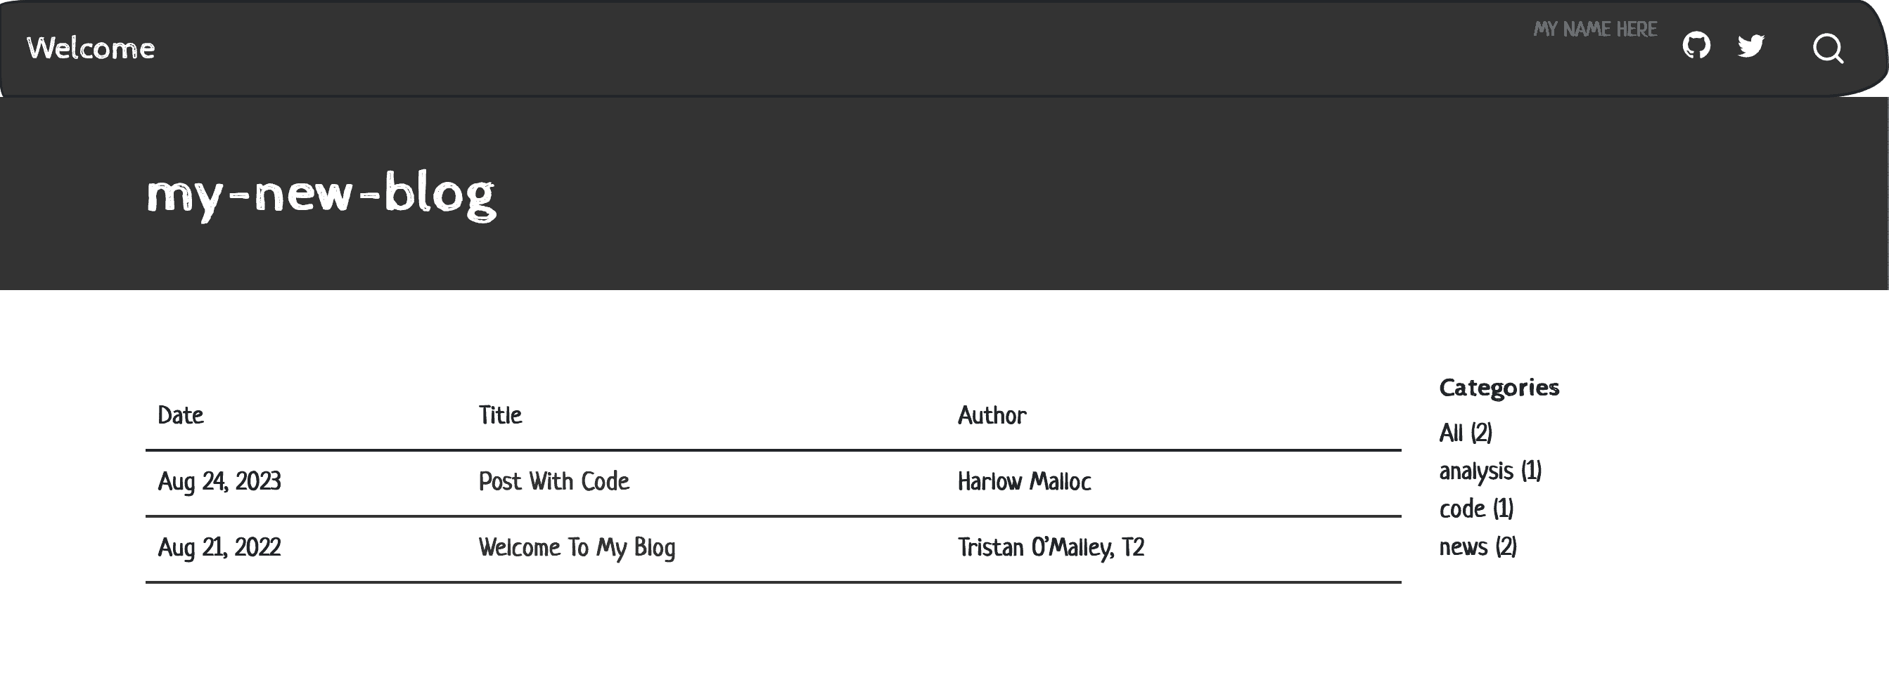Click the search magnifier icon
1889x687 pixels.
1827,49
